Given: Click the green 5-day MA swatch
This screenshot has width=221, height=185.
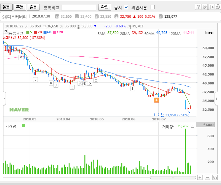Looking at the screenshot, I should point(28,32).
